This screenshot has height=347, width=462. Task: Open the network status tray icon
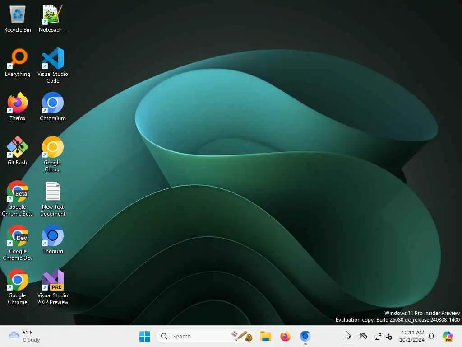pyautogui.click(x=378, y=336)
